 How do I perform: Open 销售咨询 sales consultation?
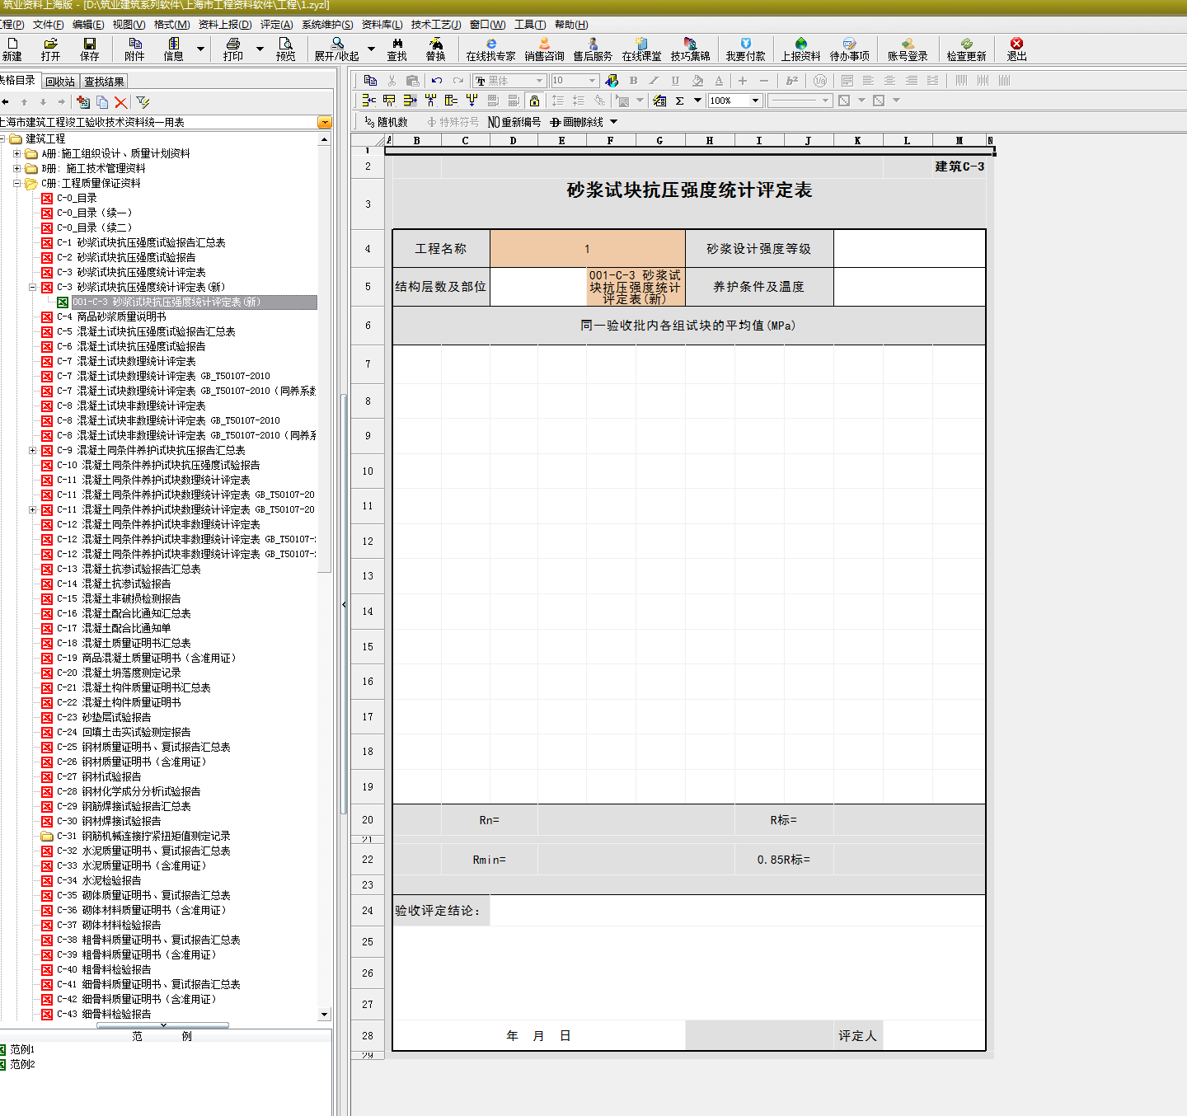(x=544, y=49)
